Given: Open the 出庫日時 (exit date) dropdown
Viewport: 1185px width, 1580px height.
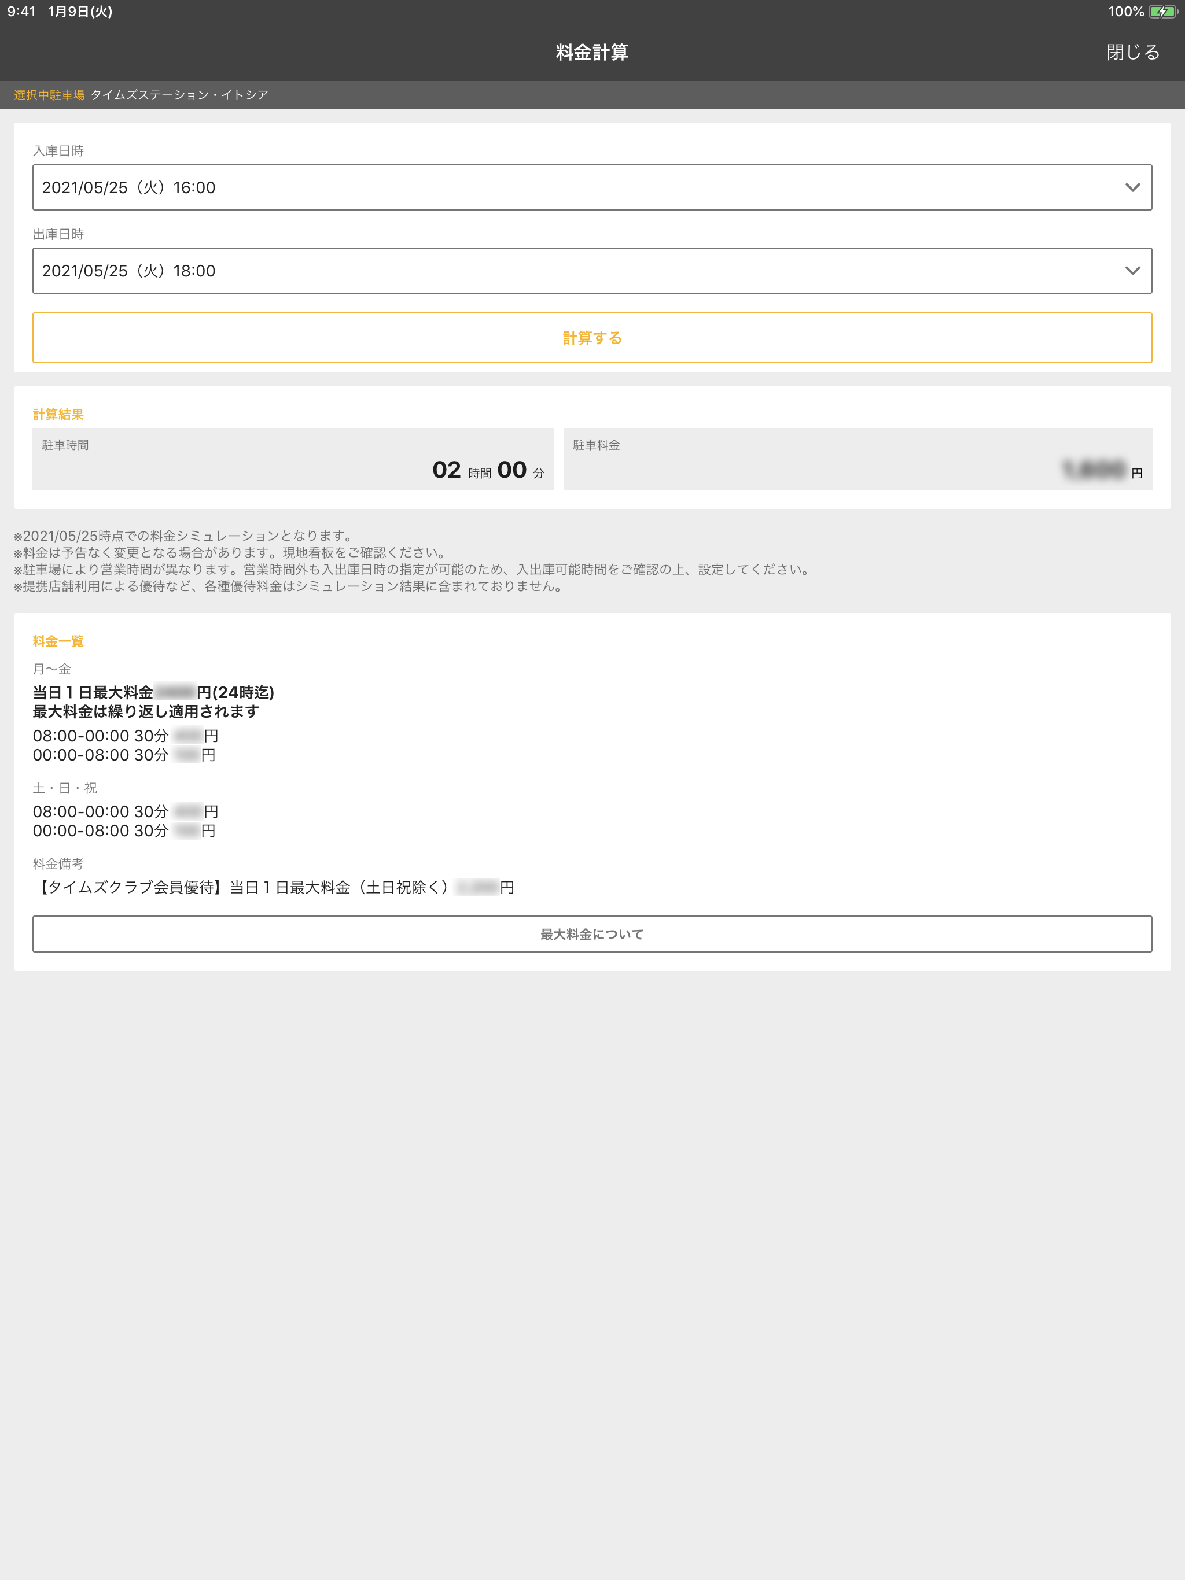Looking at the screenshot, I should click(x=592, y=270).
